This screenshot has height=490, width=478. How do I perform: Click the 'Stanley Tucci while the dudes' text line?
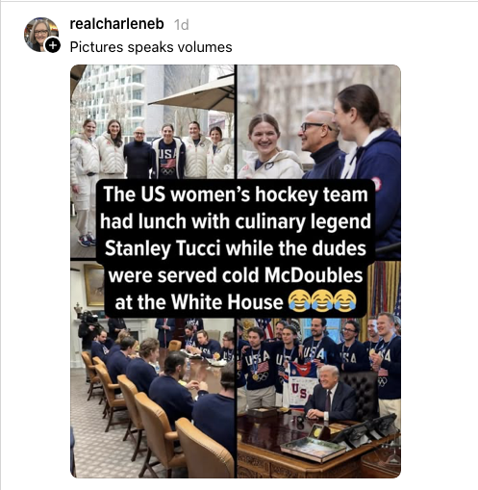click(x=236, y=248)
